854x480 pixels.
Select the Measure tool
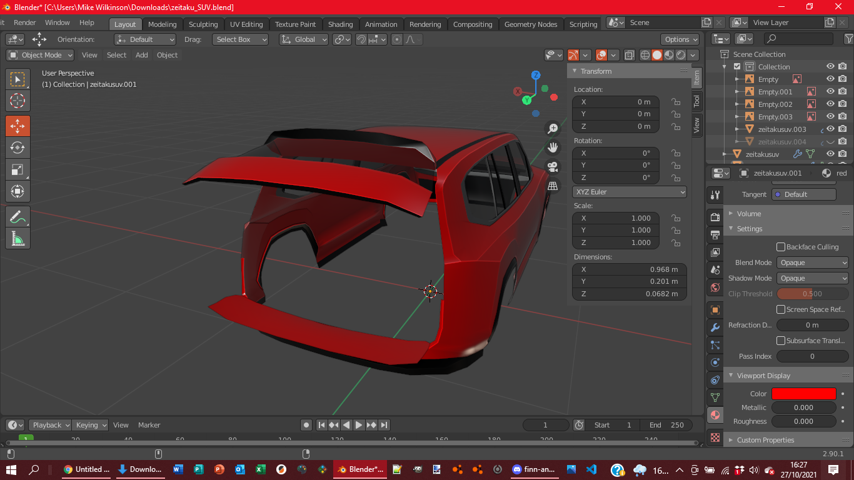click(x=18, y=239)
